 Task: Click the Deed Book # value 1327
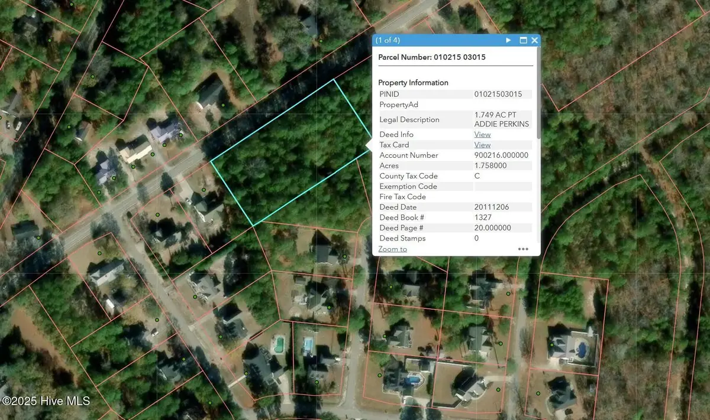click(483, 217)
